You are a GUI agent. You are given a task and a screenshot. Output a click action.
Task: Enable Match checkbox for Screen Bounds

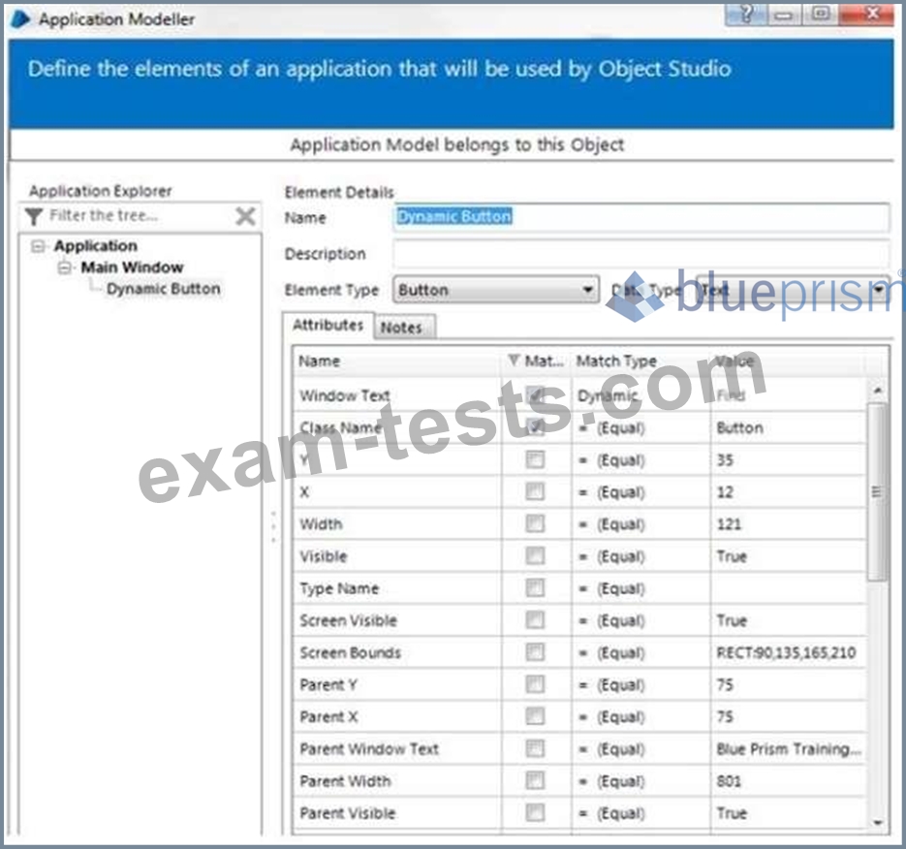click(535, 652)
